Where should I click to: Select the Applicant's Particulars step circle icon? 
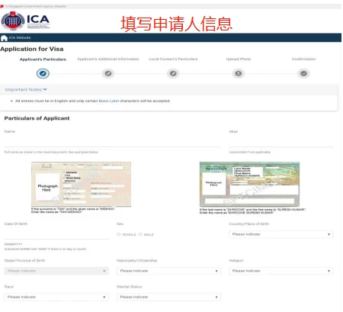pos(43,73)
